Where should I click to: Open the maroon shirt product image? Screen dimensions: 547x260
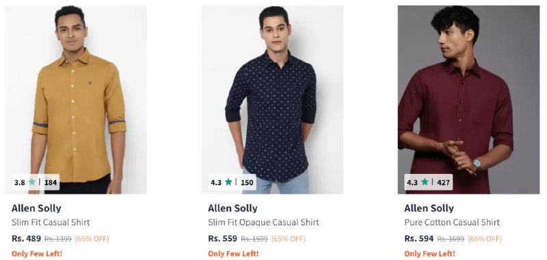tap(468, 100)
